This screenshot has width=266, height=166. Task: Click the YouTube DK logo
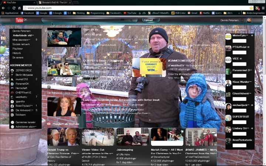point(21,20)
